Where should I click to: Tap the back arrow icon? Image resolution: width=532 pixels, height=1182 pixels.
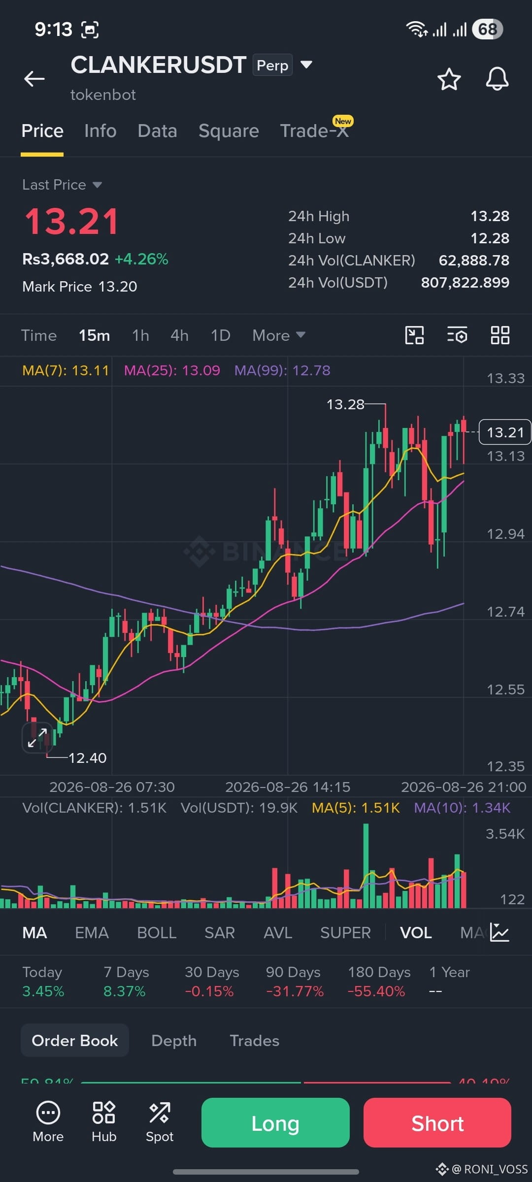pyautogui.click(x=34, y=79)
